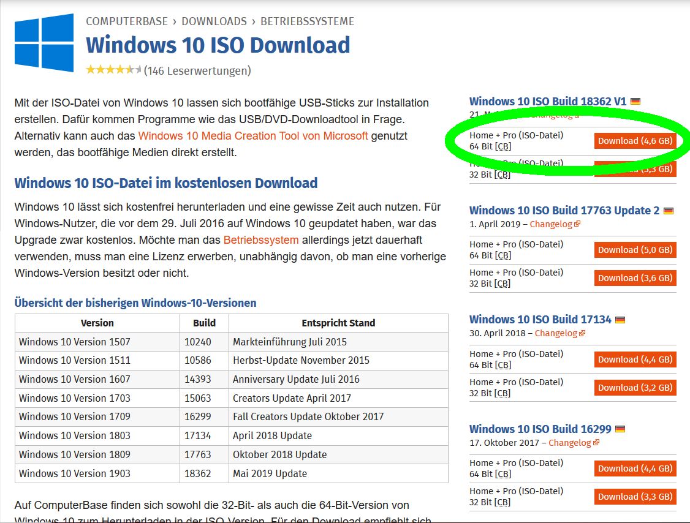Download Build 18362 64 Bit (4,6 GB)
690x523 pixels.
coord(635,141)
